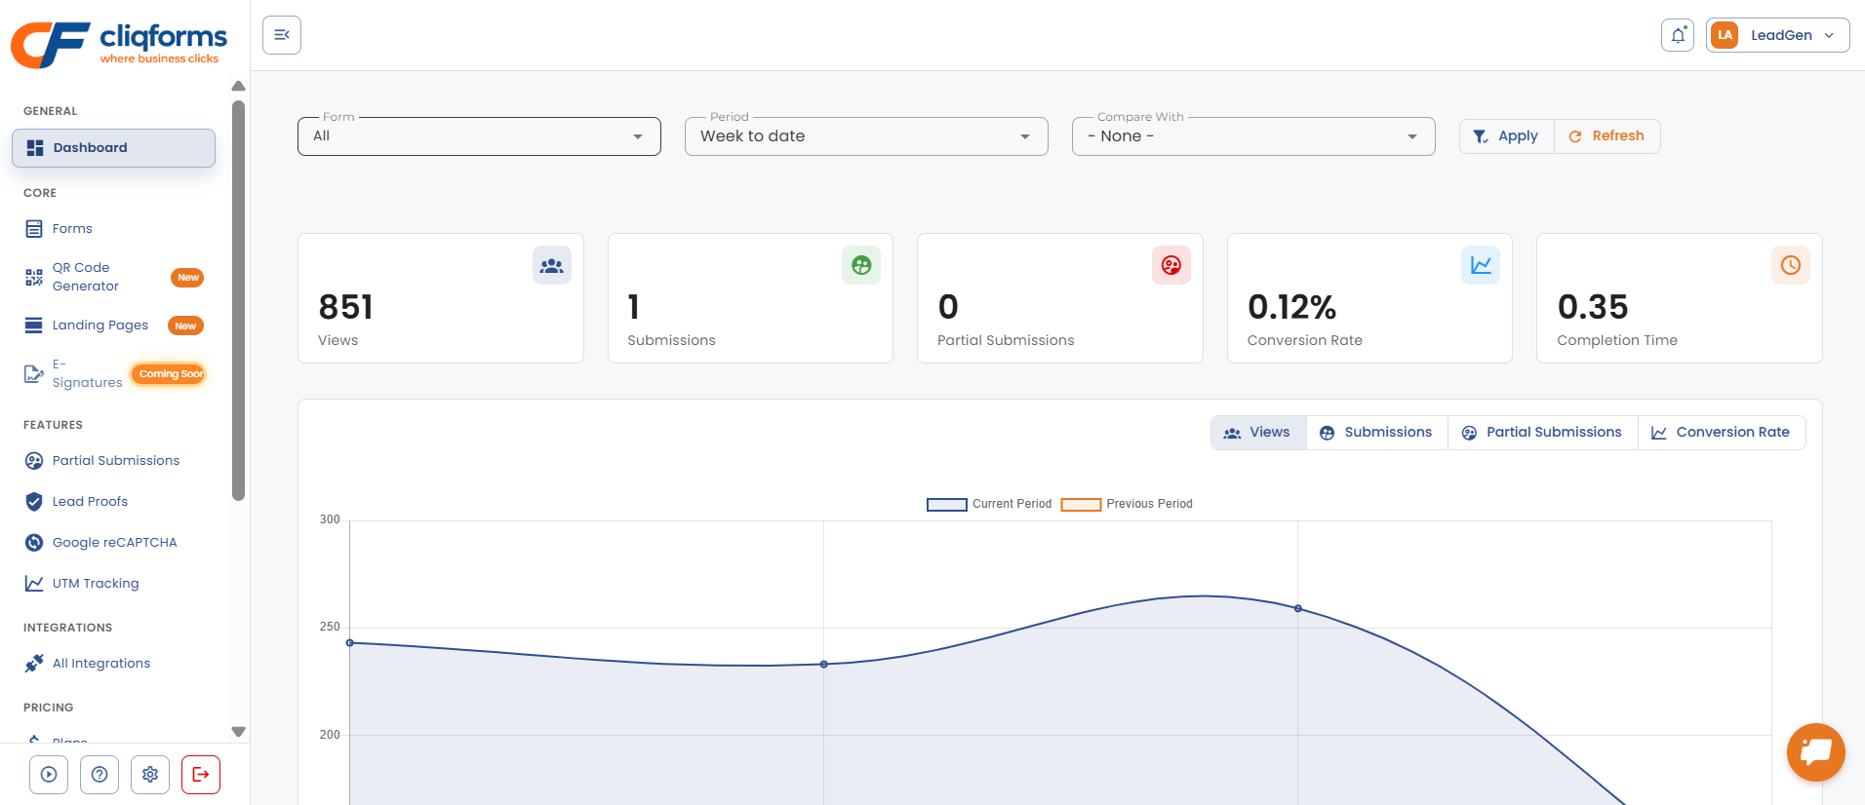Click the LA avatar badge
The width and height of the screenshot is (1865, 805).
1725,35
